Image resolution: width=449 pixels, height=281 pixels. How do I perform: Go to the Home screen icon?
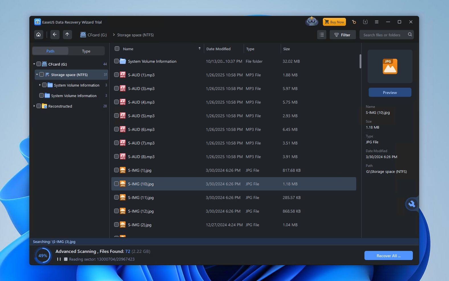[38, 35]
